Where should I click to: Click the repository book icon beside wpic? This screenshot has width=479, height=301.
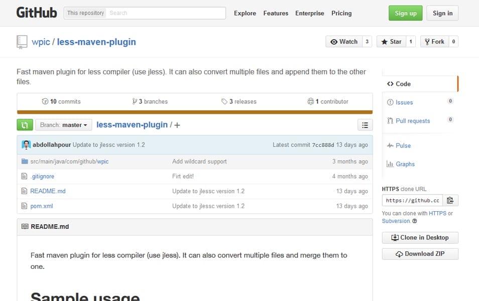click(22, 42)
